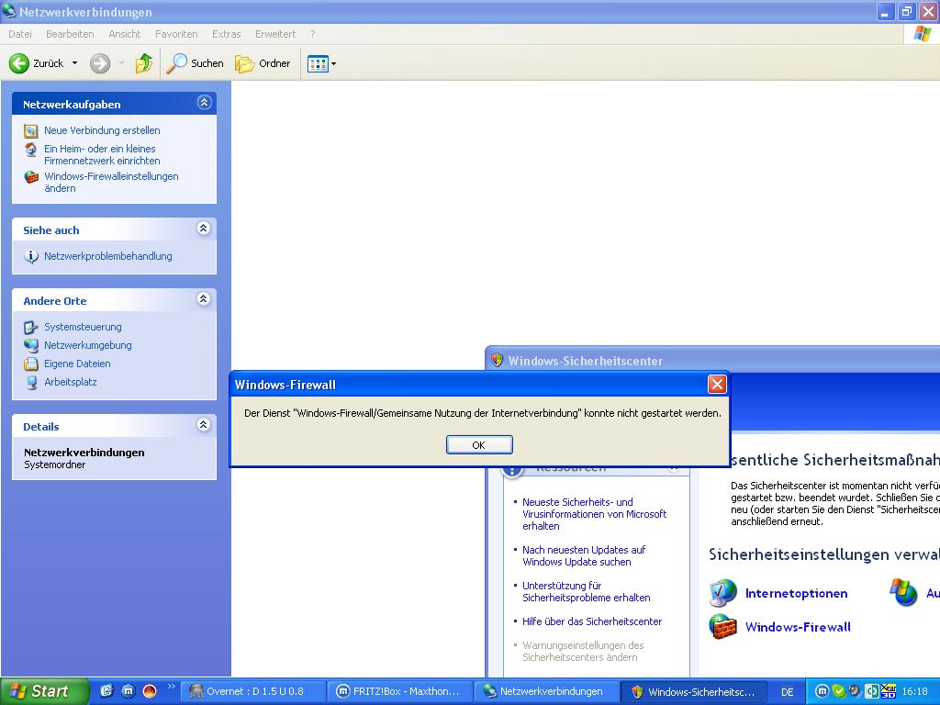This screenshot has width=940, height=705.
Task: Collapse the Details panel
Action: [203, 425]
